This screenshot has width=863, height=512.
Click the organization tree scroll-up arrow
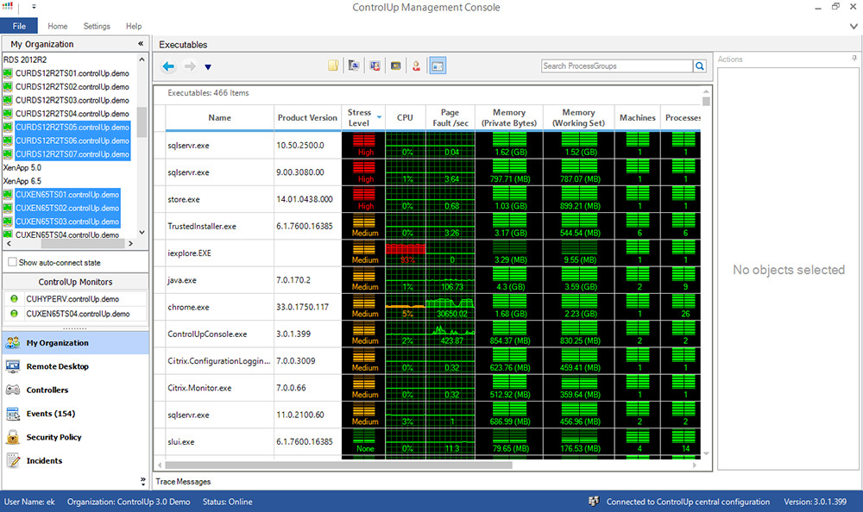coord(142,59)
